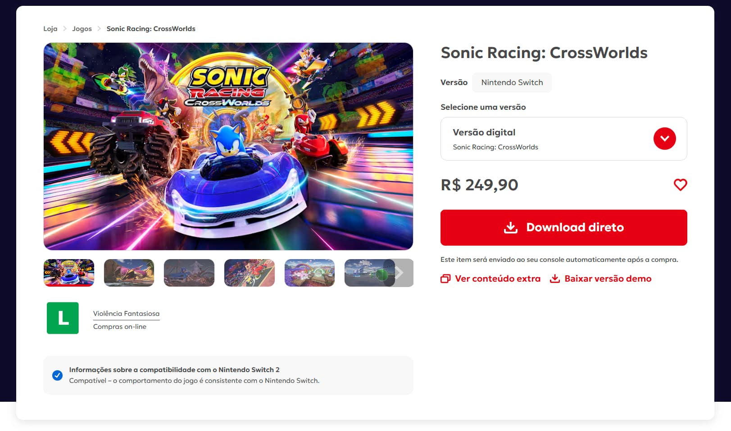731x431 pixels.
Task: Expand more screenshots using the carousel arrow
Action: point(400,272)
